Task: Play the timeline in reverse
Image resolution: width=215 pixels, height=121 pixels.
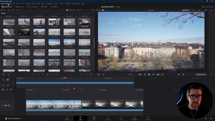Action: pos(145,74)
